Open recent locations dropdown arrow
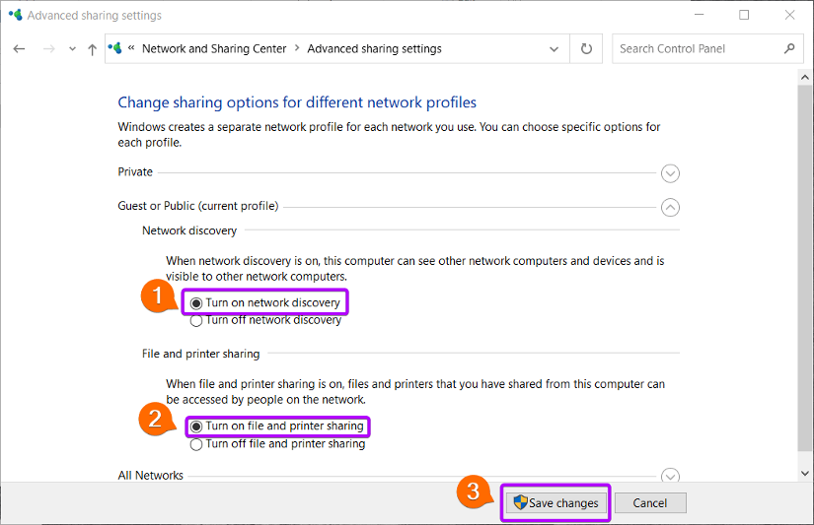814x525 pixels. coord(72,49)
